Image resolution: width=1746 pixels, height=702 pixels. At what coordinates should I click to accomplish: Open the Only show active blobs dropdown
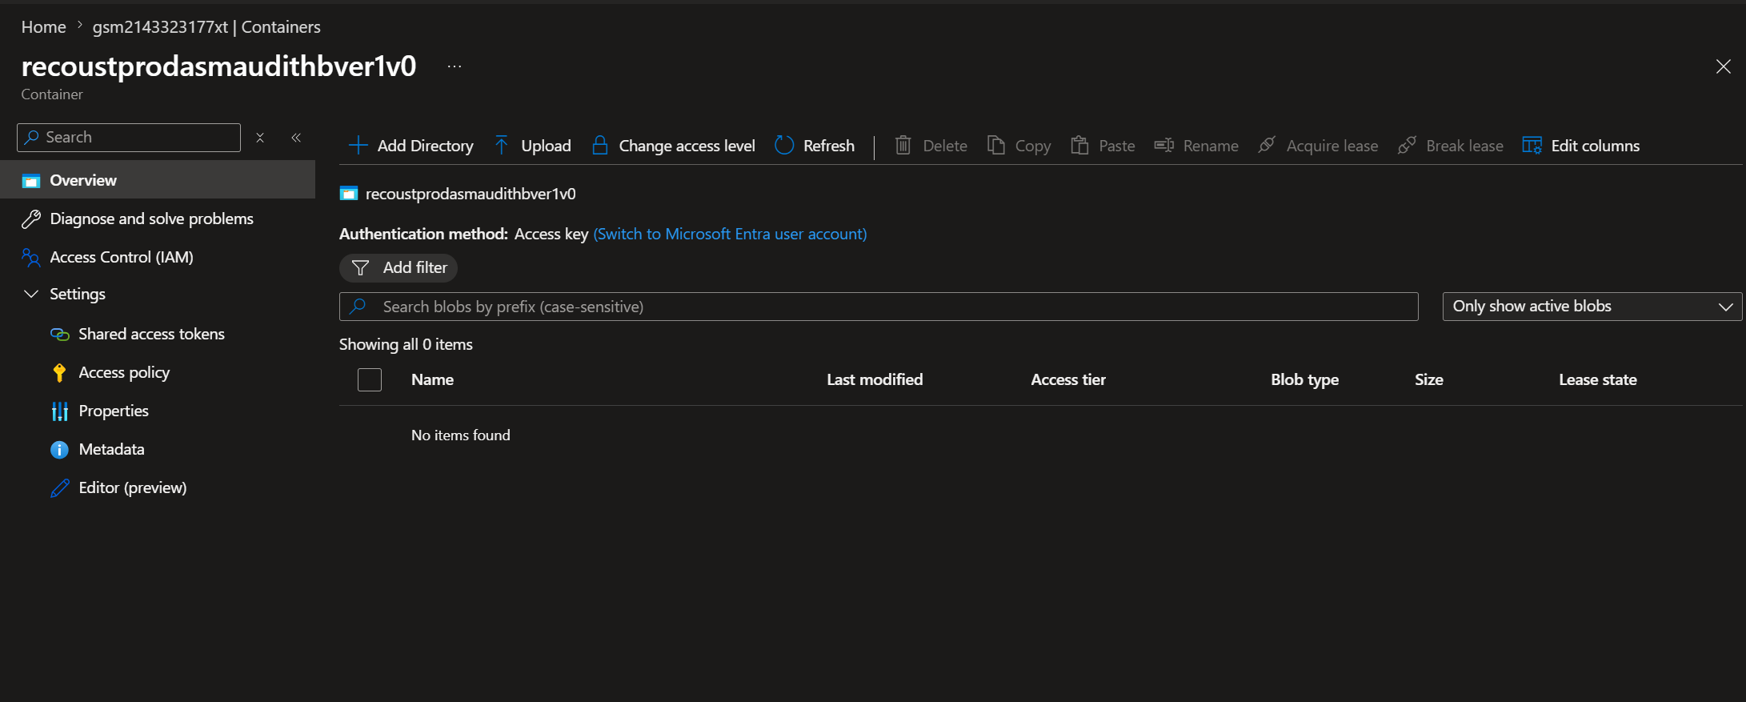[x=1592, y=307]
